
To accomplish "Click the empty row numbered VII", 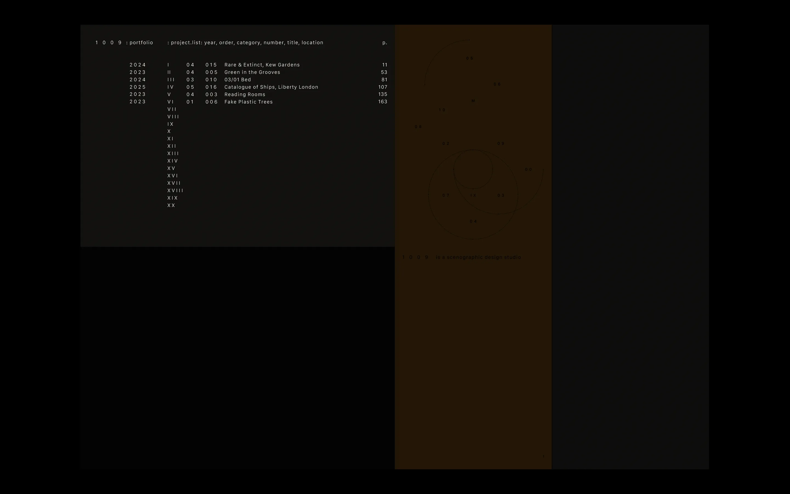I will click(x=172, y=109).
